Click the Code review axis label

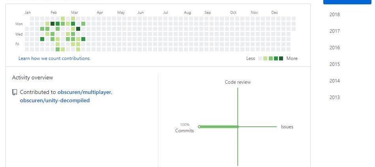(x=238, y=82)
